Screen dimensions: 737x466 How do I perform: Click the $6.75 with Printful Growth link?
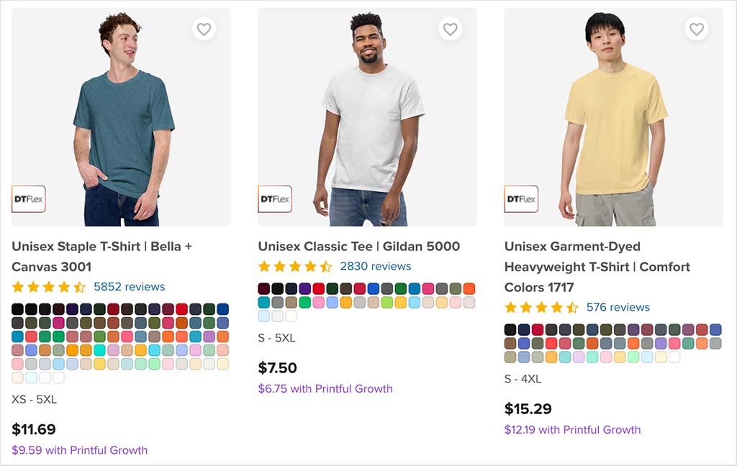tap(325, 388)
